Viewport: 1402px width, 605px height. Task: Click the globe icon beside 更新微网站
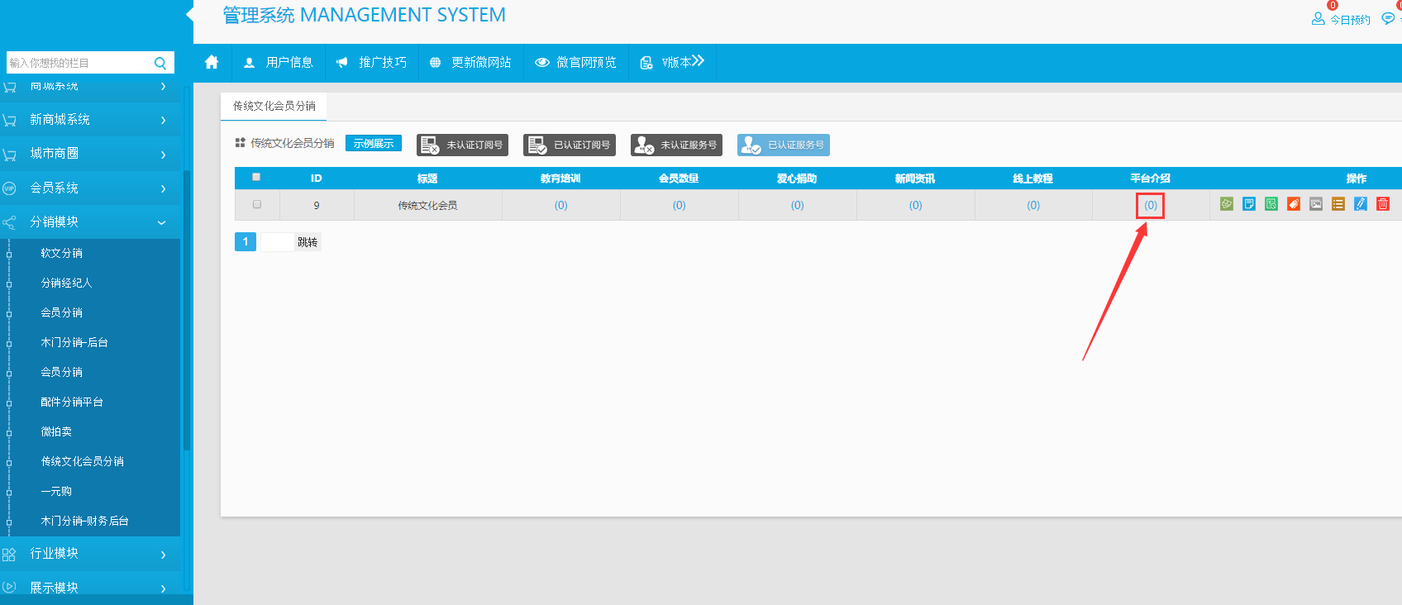pyautogui.click(x=435, y=63)
